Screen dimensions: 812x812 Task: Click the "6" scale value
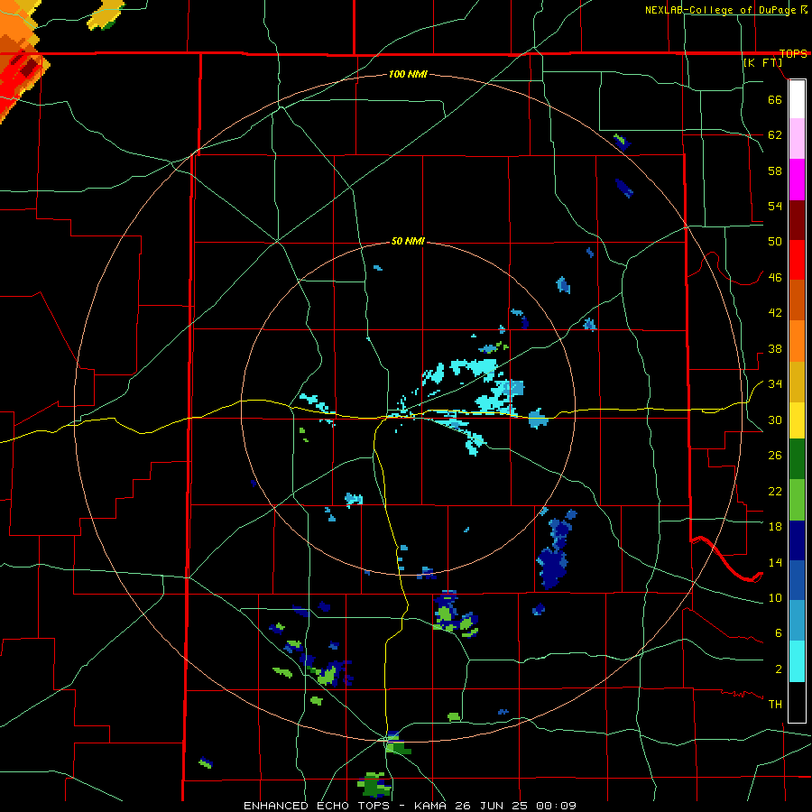[779, 633]
